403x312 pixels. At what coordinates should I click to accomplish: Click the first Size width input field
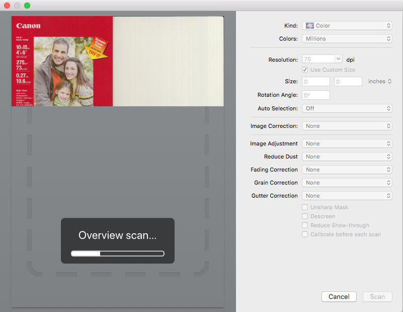pos(316,82)
